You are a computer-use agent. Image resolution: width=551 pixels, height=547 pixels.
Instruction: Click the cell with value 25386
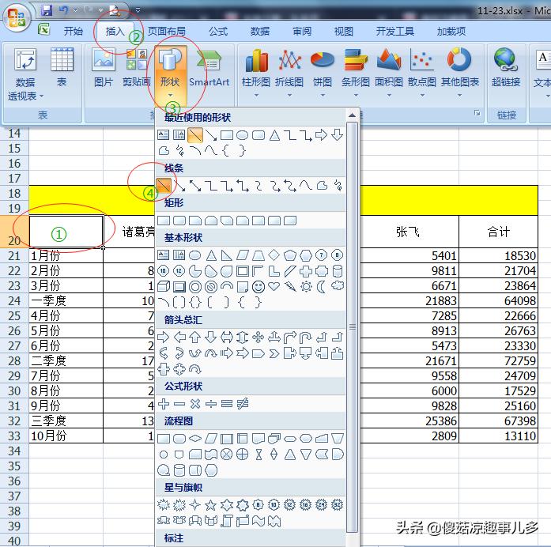coord(409,421)
